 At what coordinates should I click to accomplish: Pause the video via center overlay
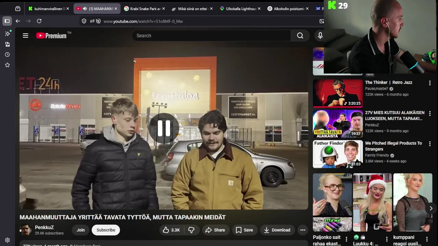[164, 128]
